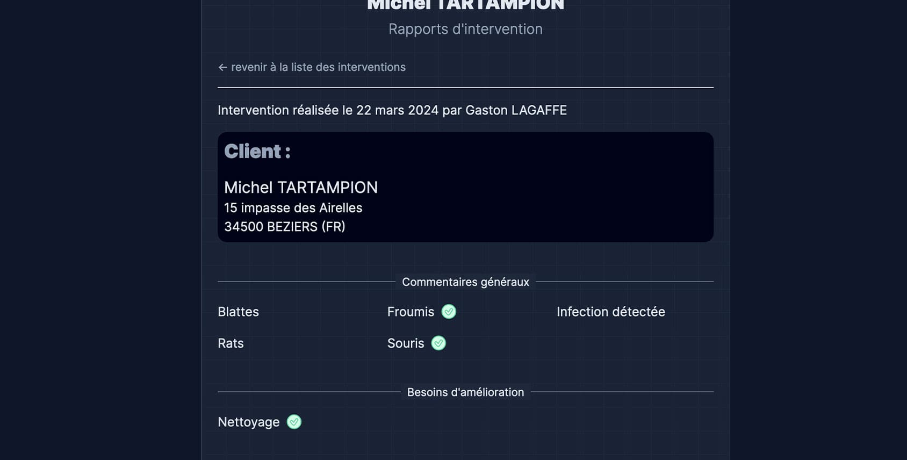Click the green check icon beside Nettoyage

pyautogui.click(x=294, y=422)
